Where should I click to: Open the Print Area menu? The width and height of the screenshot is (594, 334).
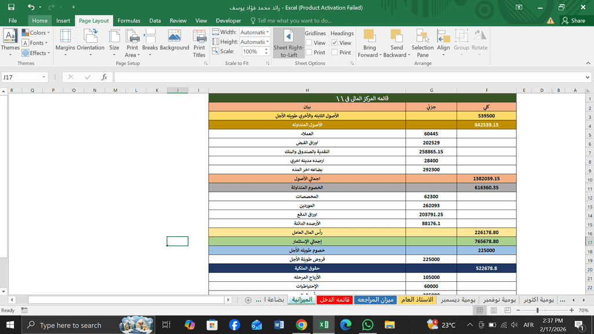(132, 43)
